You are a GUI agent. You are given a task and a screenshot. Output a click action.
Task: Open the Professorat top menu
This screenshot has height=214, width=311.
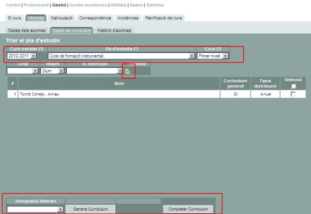coord(36,5)
